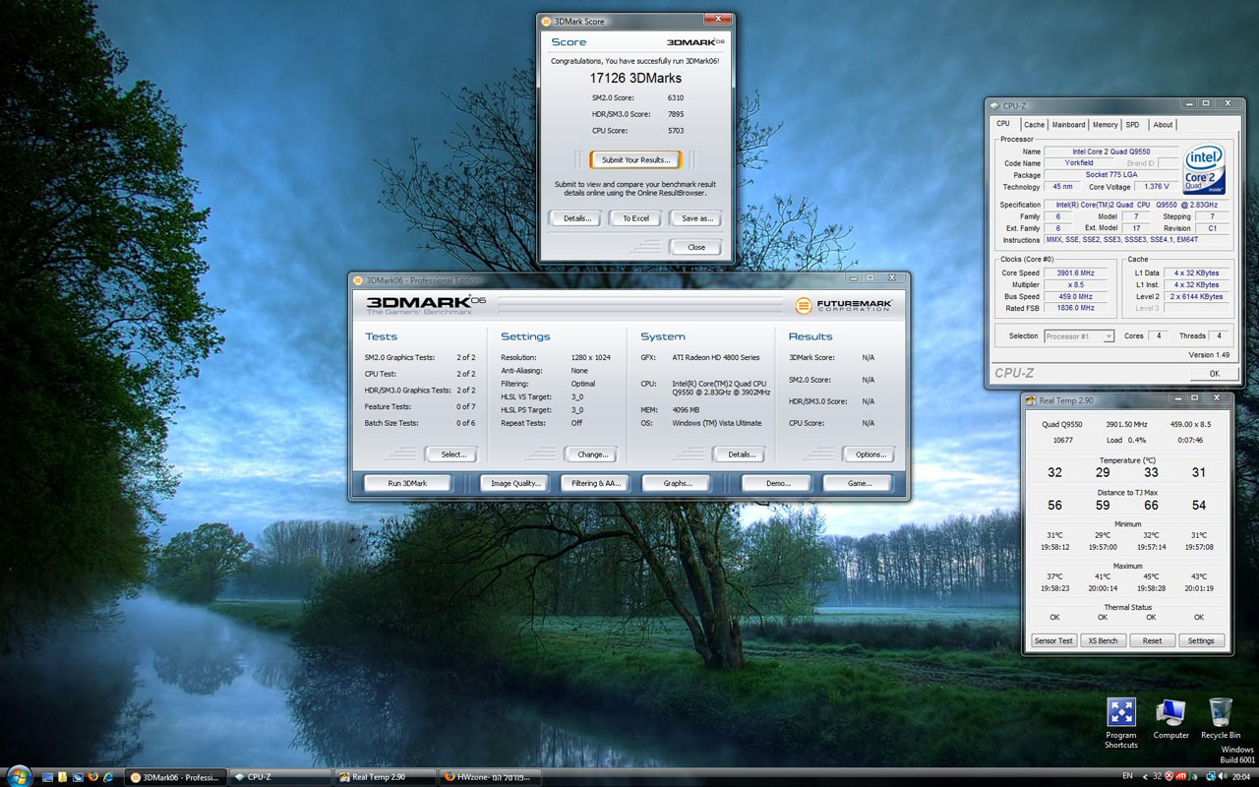Open Settings button in Real Temp
Image resolution: width=1259 pixels, height=787 pixels.
click(1201, 640)
